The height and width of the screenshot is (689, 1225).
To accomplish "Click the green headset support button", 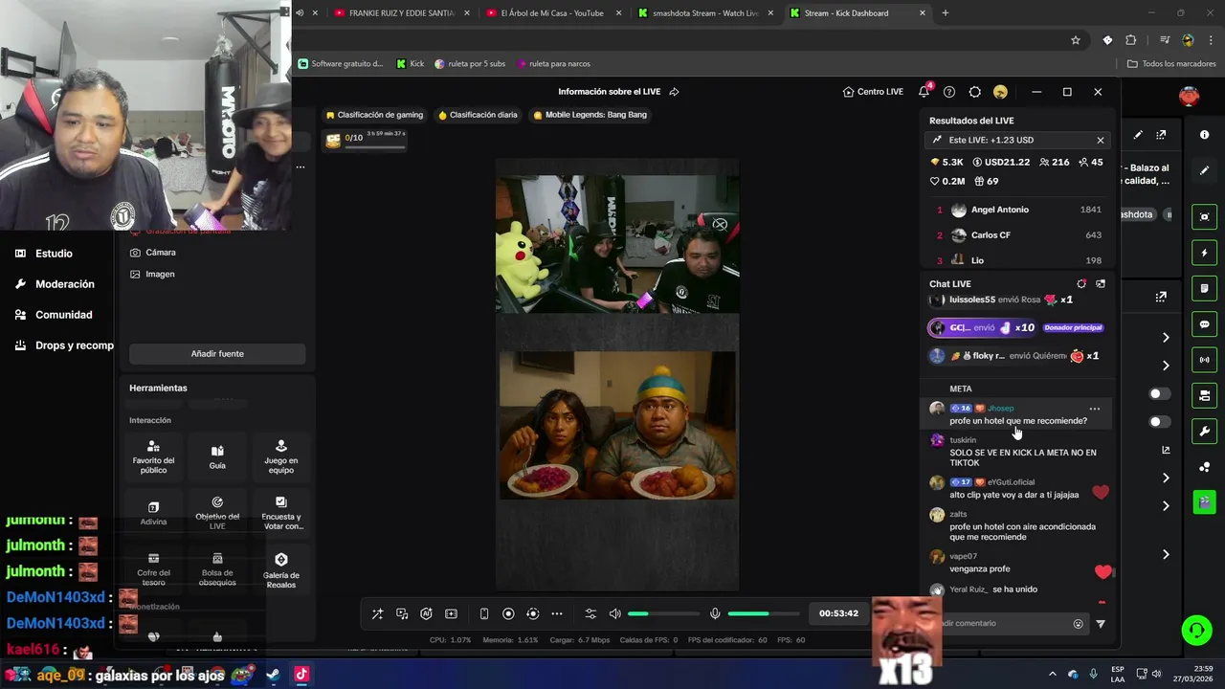I will click(x=1196, y=630).
